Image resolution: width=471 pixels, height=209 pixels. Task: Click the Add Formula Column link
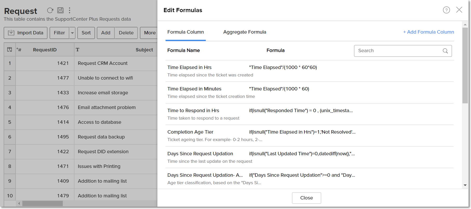(428, 32)
